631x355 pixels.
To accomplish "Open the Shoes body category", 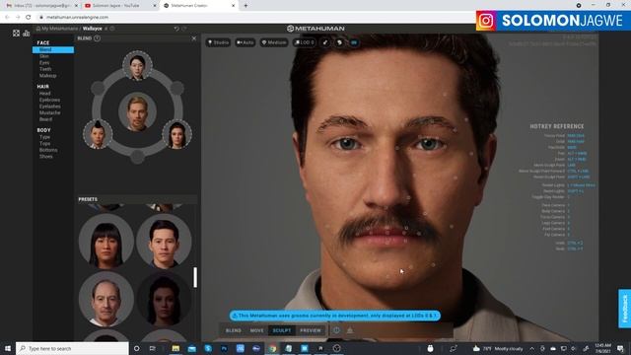I will [46, 157].
